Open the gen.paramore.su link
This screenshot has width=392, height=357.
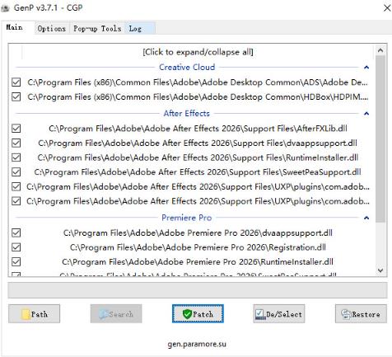point(197,344)
